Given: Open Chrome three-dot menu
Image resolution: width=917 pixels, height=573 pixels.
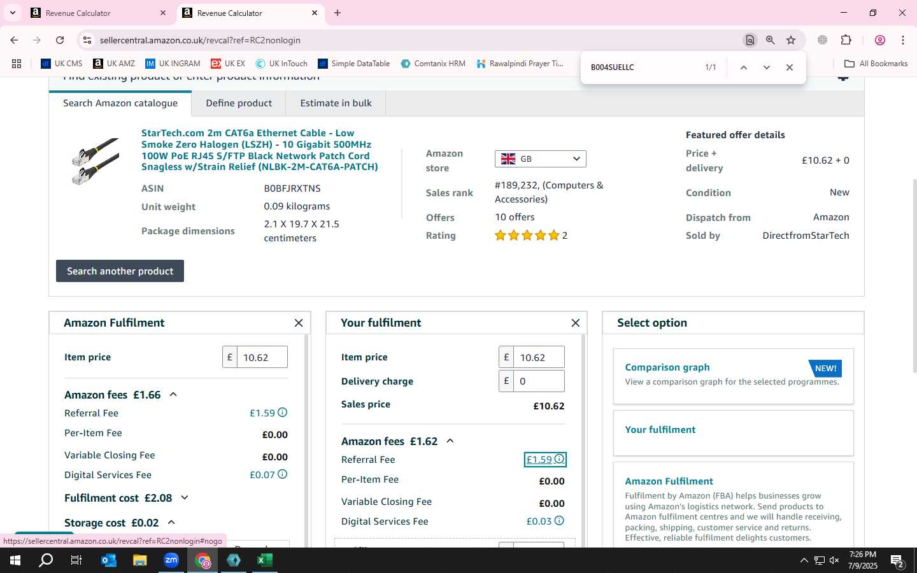Looking at the screenshot, I should pyautogui.click(x=903, y=40).
